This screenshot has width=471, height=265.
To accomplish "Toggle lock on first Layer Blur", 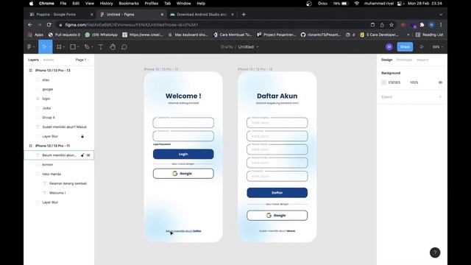I will coord(82,136).
